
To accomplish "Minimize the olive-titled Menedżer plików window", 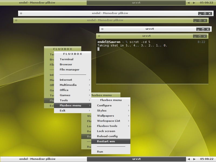I will tap(195, 21).
